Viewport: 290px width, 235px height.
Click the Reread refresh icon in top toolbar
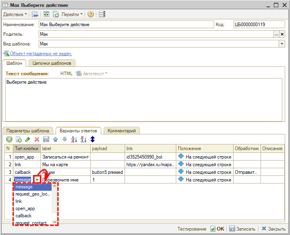pos(46,14)
